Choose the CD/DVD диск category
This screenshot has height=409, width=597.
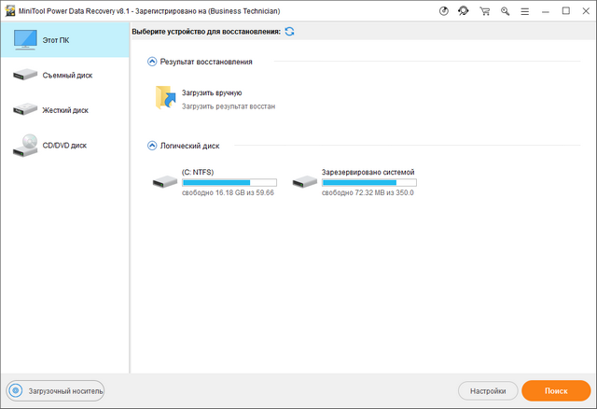64,146
